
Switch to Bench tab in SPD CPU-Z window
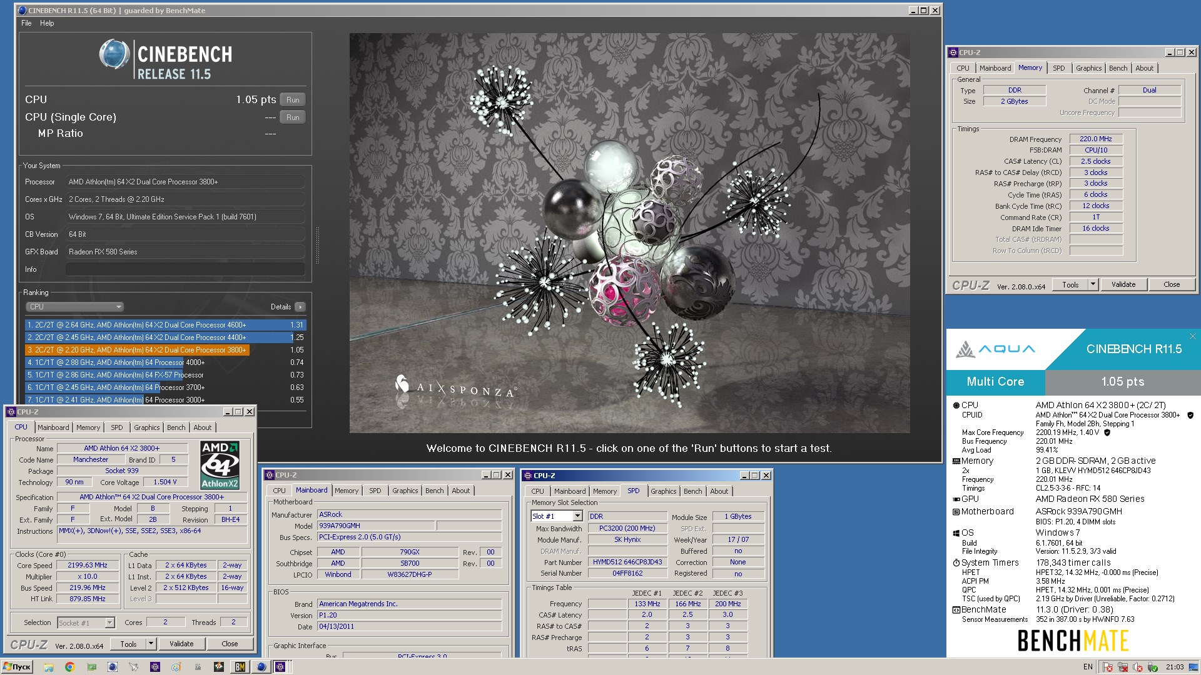tap(692, 491)
